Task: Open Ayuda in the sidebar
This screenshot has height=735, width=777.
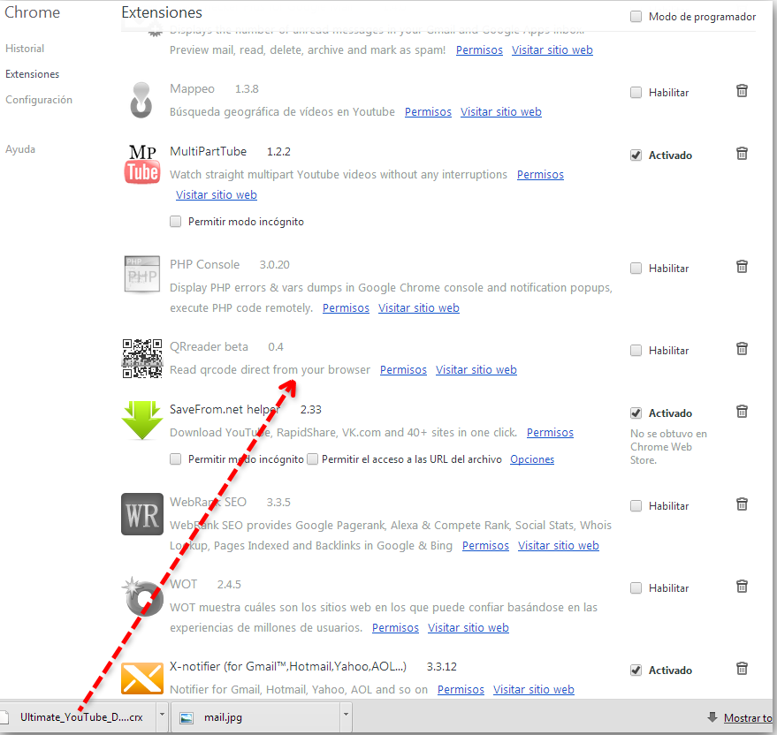Action: (x=20, y=149)
